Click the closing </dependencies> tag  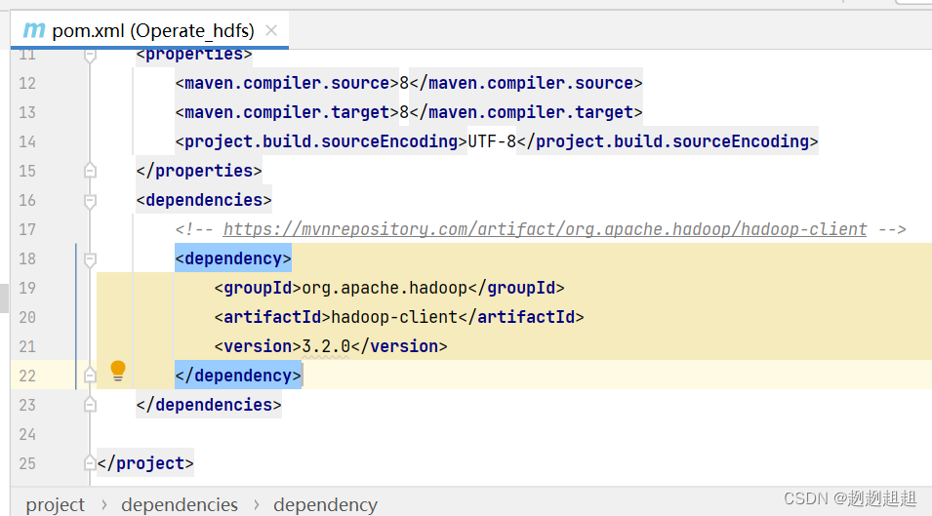click(209, 405)
